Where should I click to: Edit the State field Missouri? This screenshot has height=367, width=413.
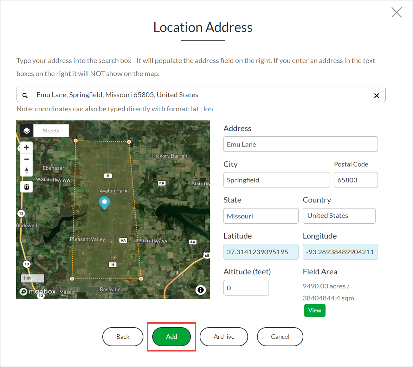click(261, 216)
